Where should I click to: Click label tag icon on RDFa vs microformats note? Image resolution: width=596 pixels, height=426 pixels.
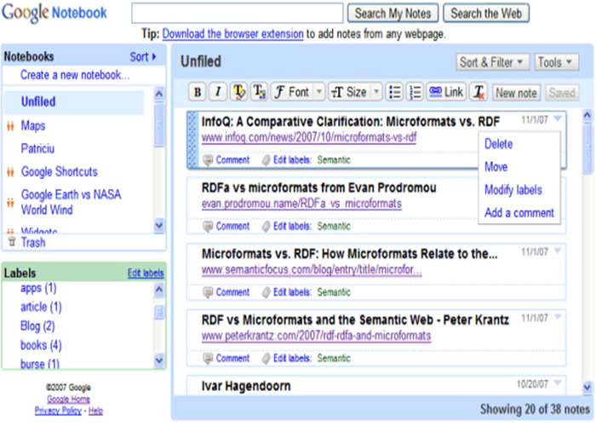pyautogui.click(x=266, y=227)
